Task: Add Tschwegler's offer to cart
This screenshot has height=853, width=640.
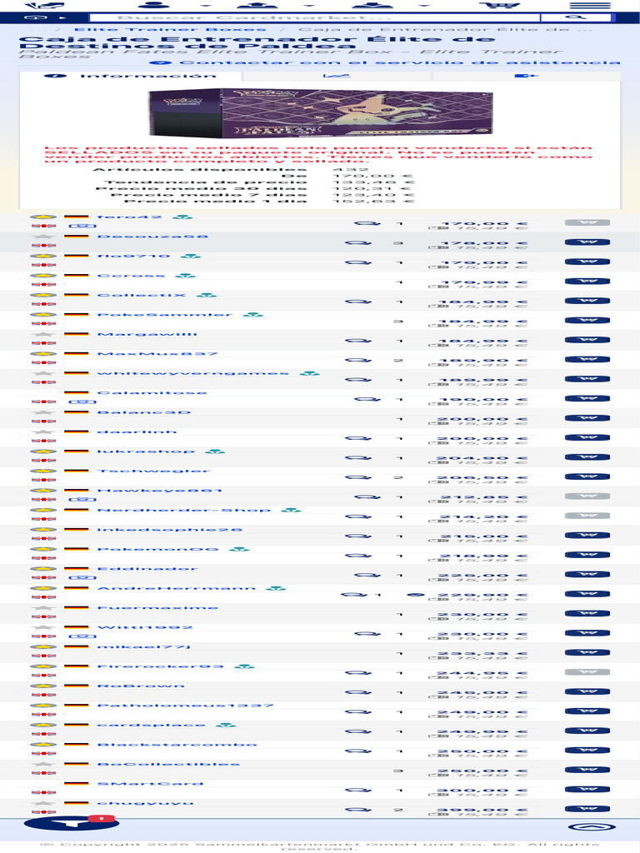Action: point(587,477)
